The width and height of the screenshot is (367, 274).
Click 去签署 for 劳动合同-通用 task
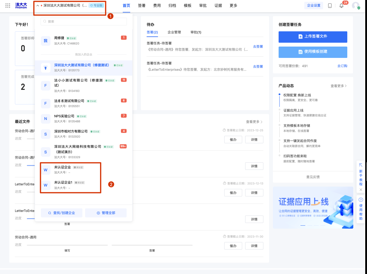point(258,47)
